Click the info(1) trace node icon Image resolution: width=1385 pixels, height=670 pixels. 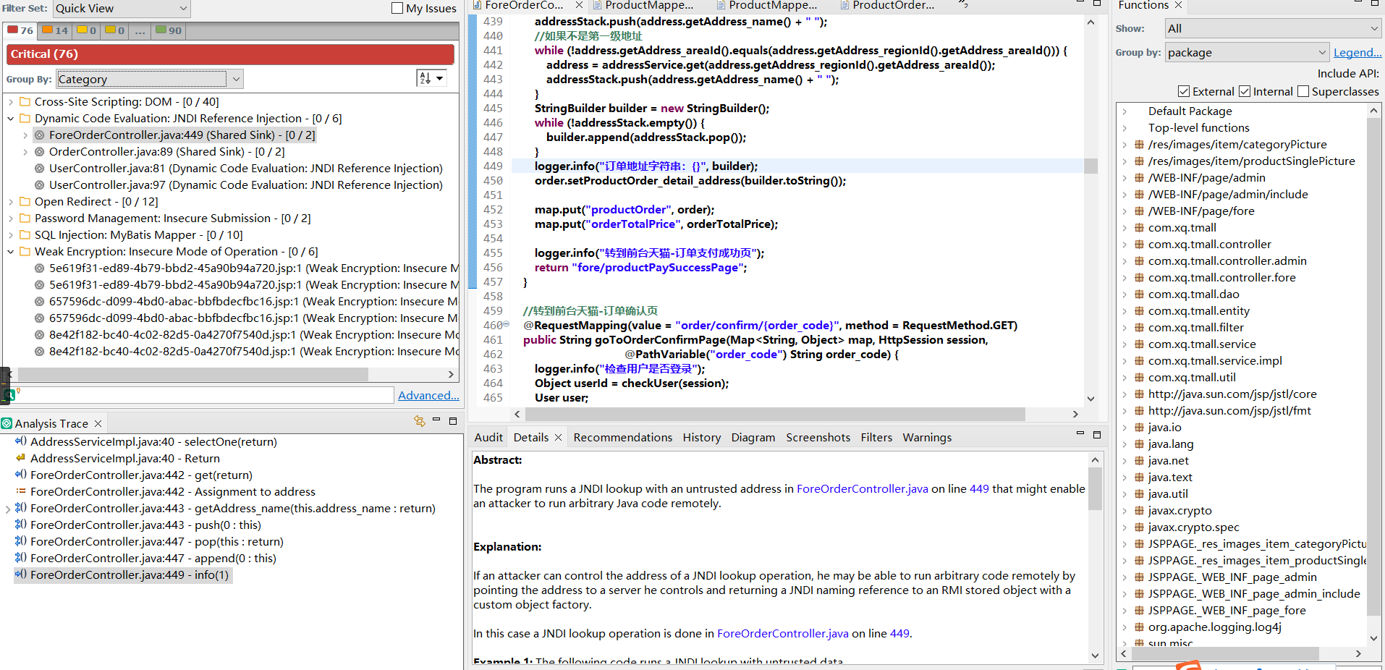pyautogui.click(x=21, y=574)
